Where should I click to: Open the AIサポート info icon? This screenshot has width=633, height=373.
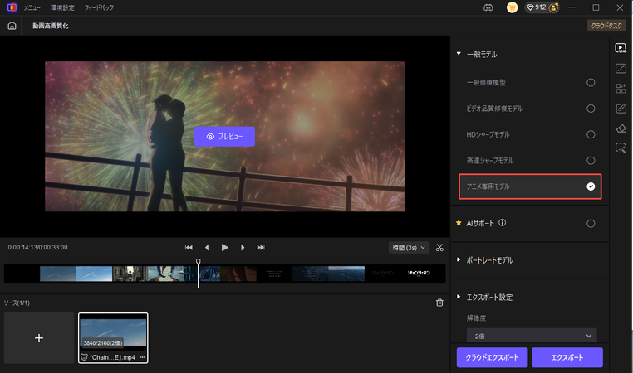tap(503, 223)
